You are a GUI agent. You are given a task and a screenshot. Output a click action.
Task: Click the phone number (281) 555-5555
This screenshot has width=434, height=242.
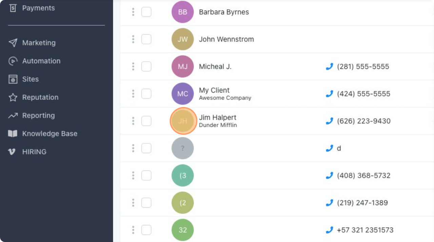pos(363,67)
